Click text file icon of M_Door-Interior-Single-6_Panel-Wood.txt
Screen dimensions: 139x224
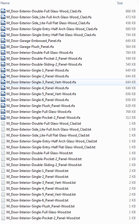(3, 200)
